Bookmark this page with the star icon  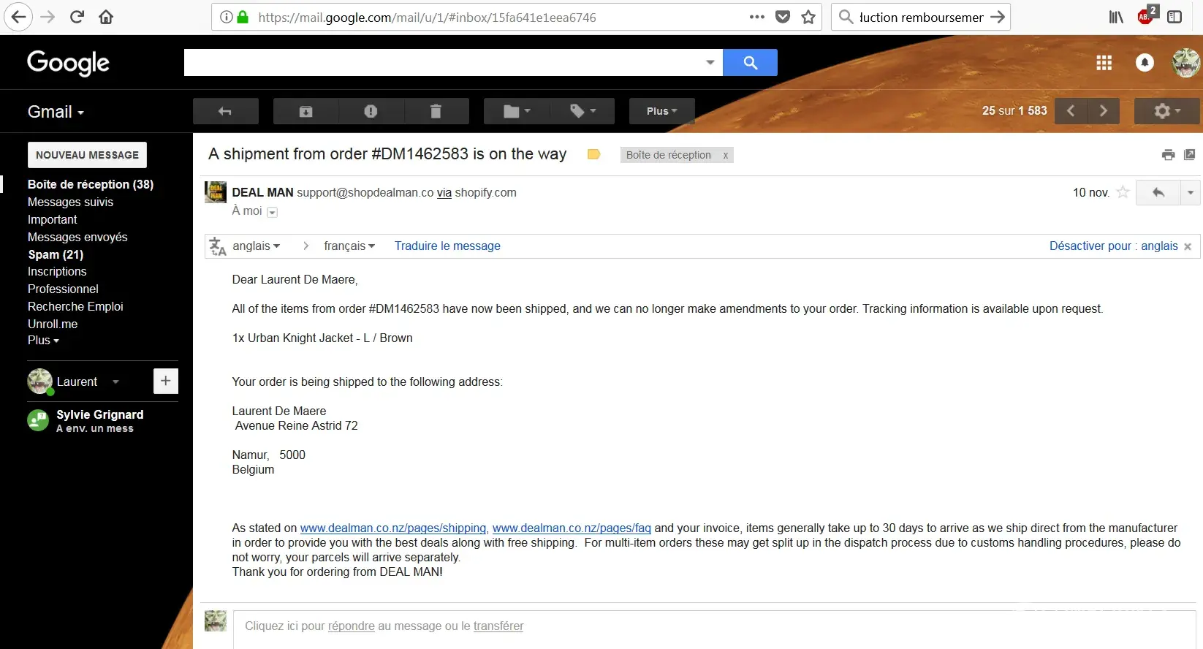coord(808,17)
